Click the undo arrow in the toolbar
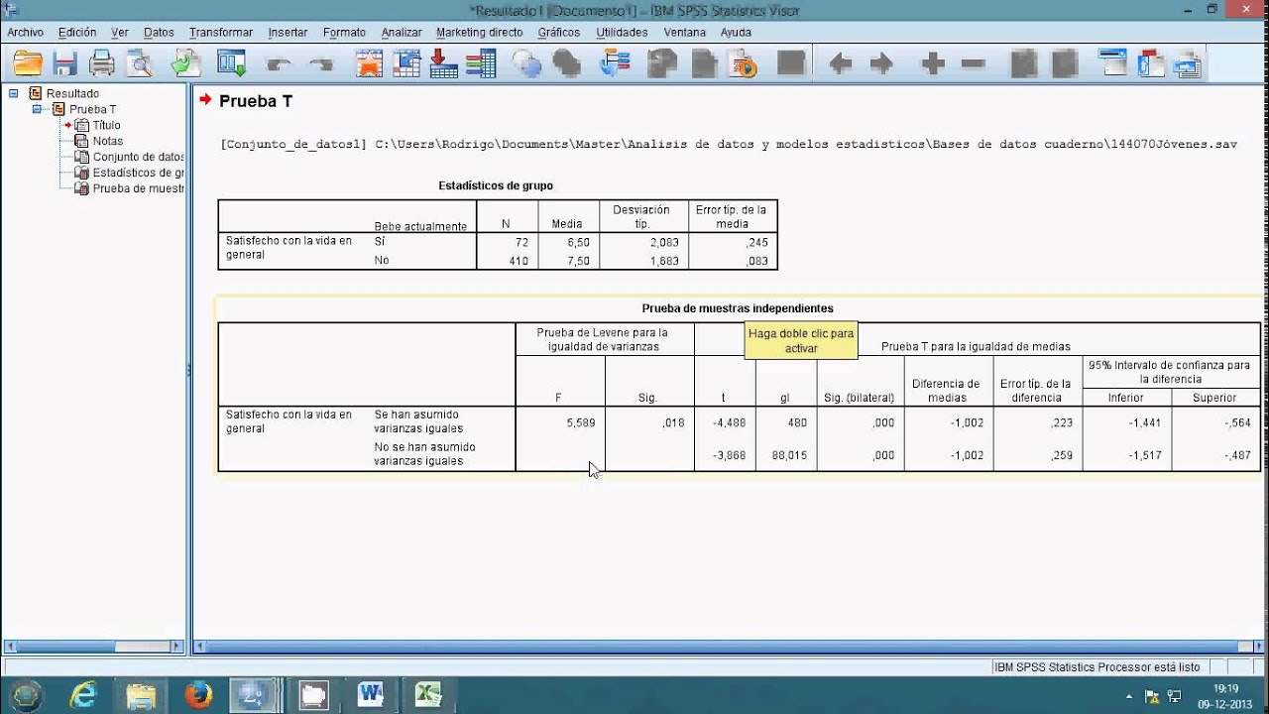 (x=279, y=64)
